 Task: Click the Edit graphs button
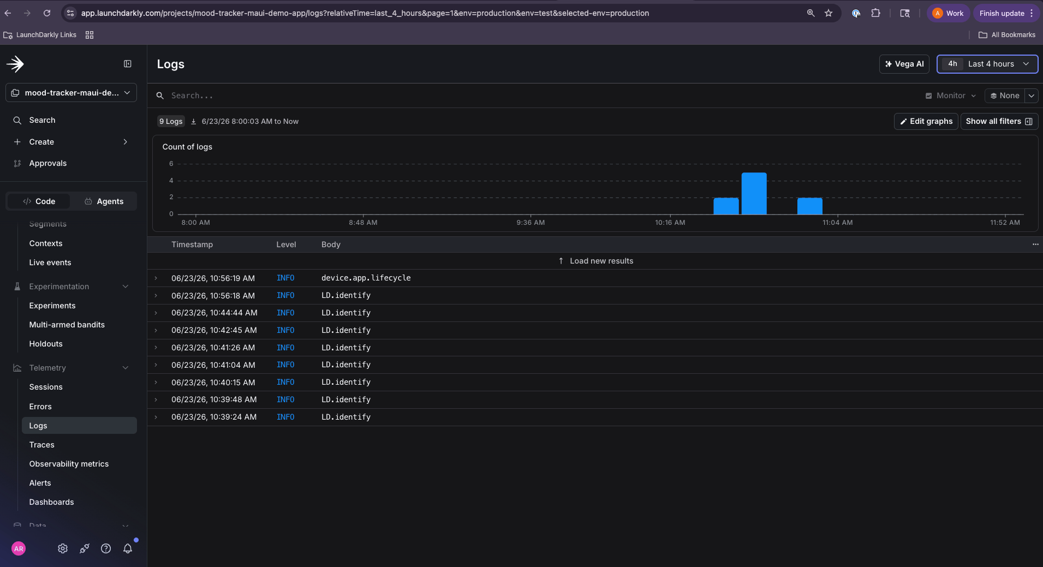[926, 121]
